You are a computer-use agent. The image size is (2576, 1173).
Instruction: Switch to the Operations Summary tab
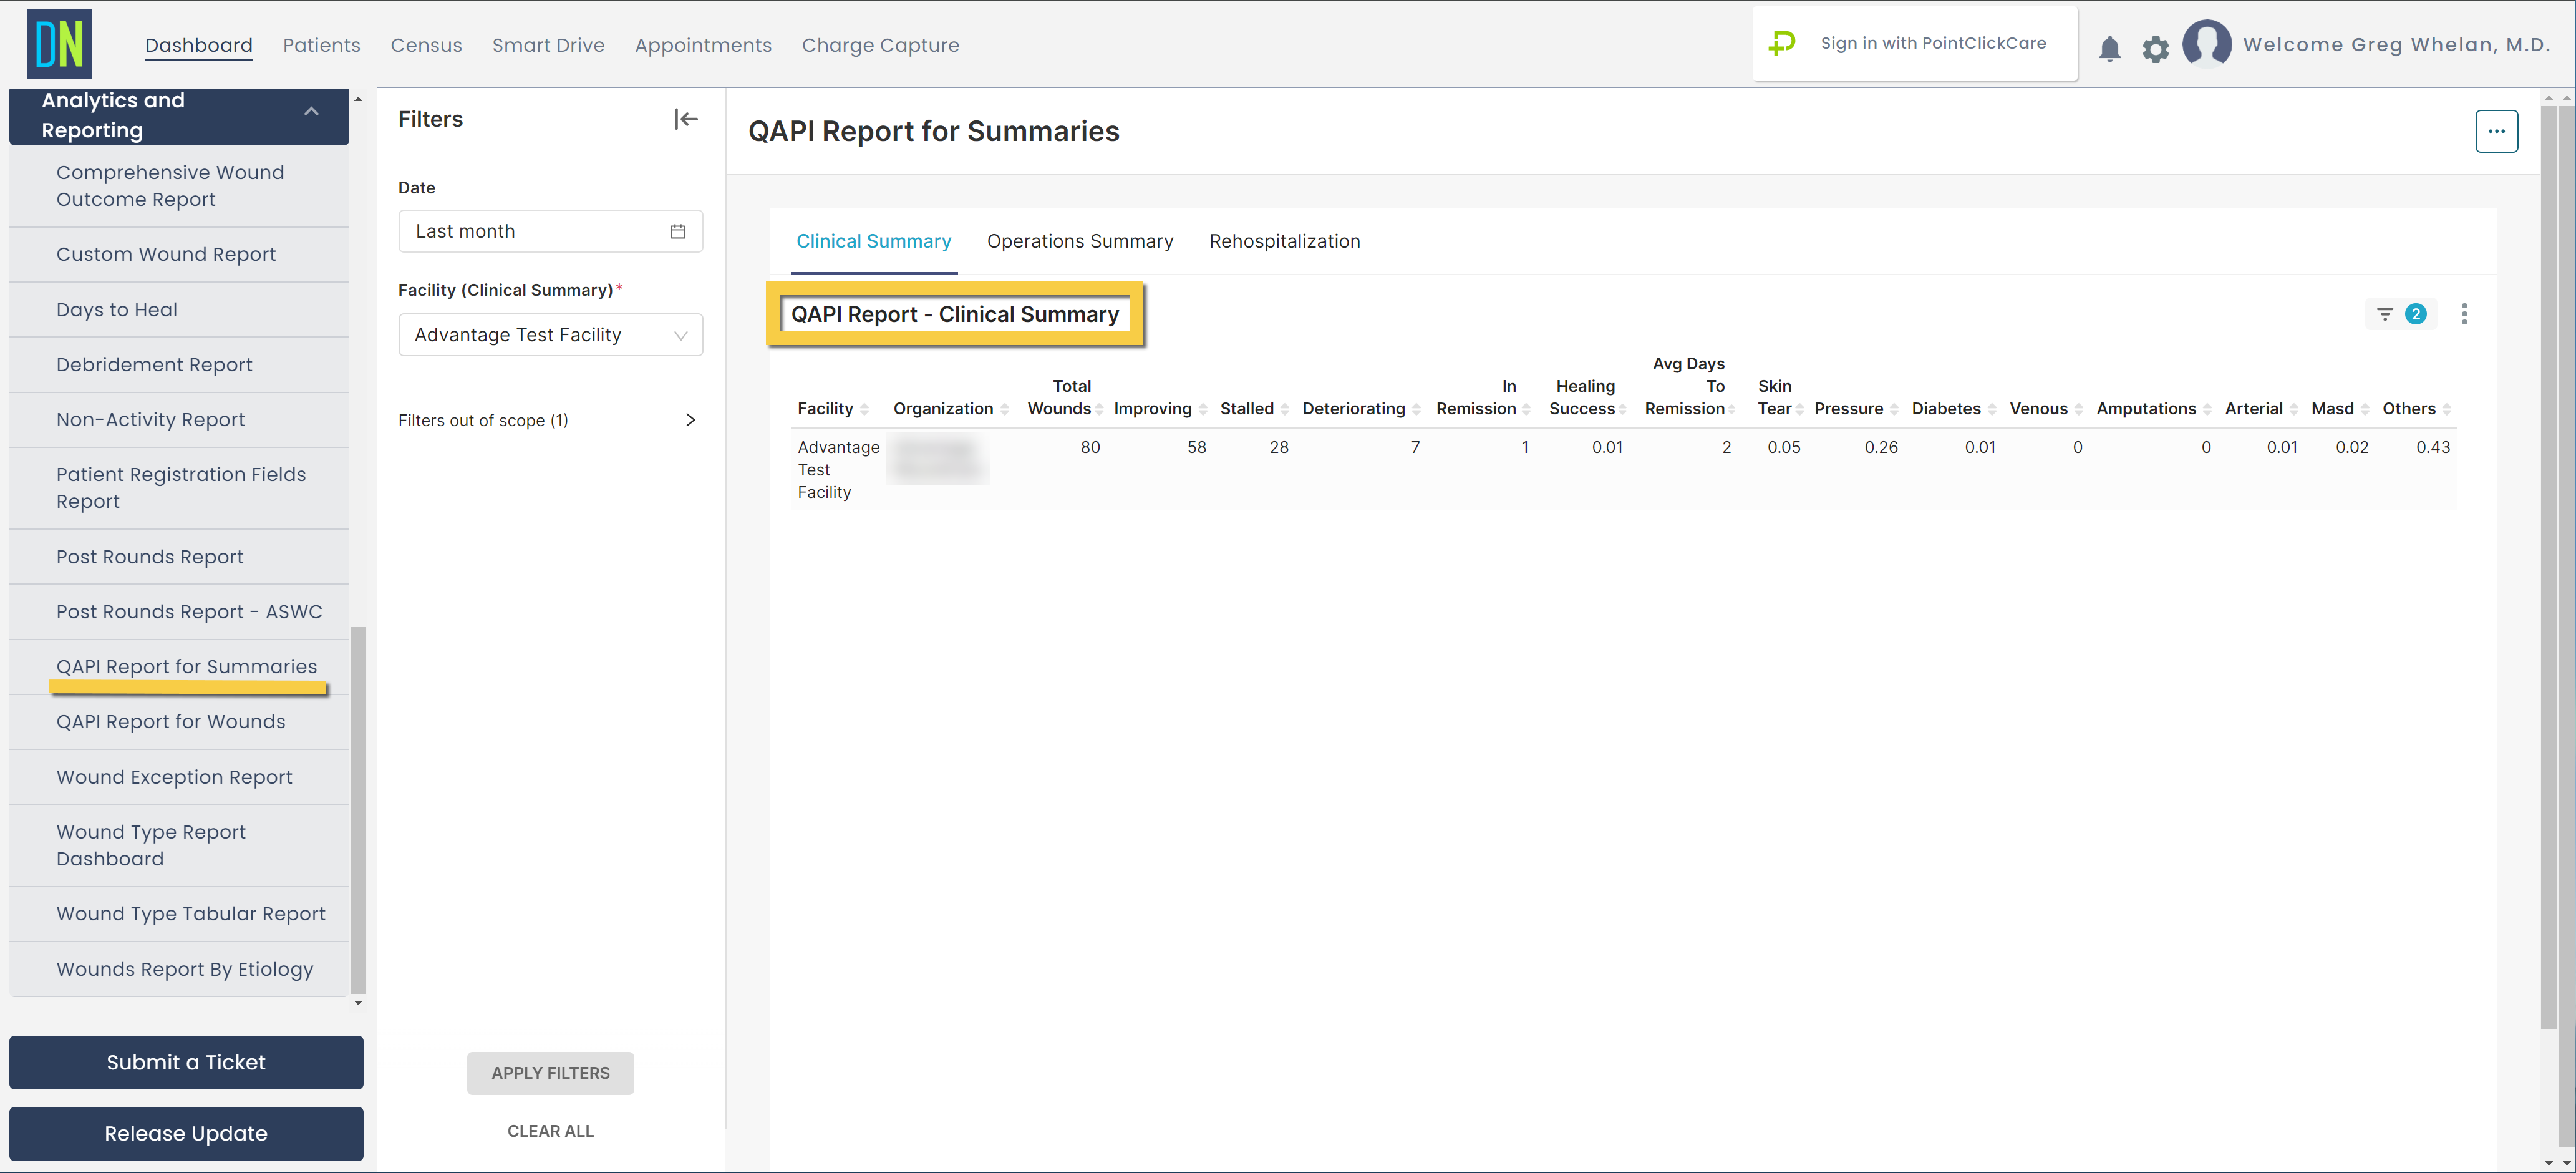(x=1079, y=241)
